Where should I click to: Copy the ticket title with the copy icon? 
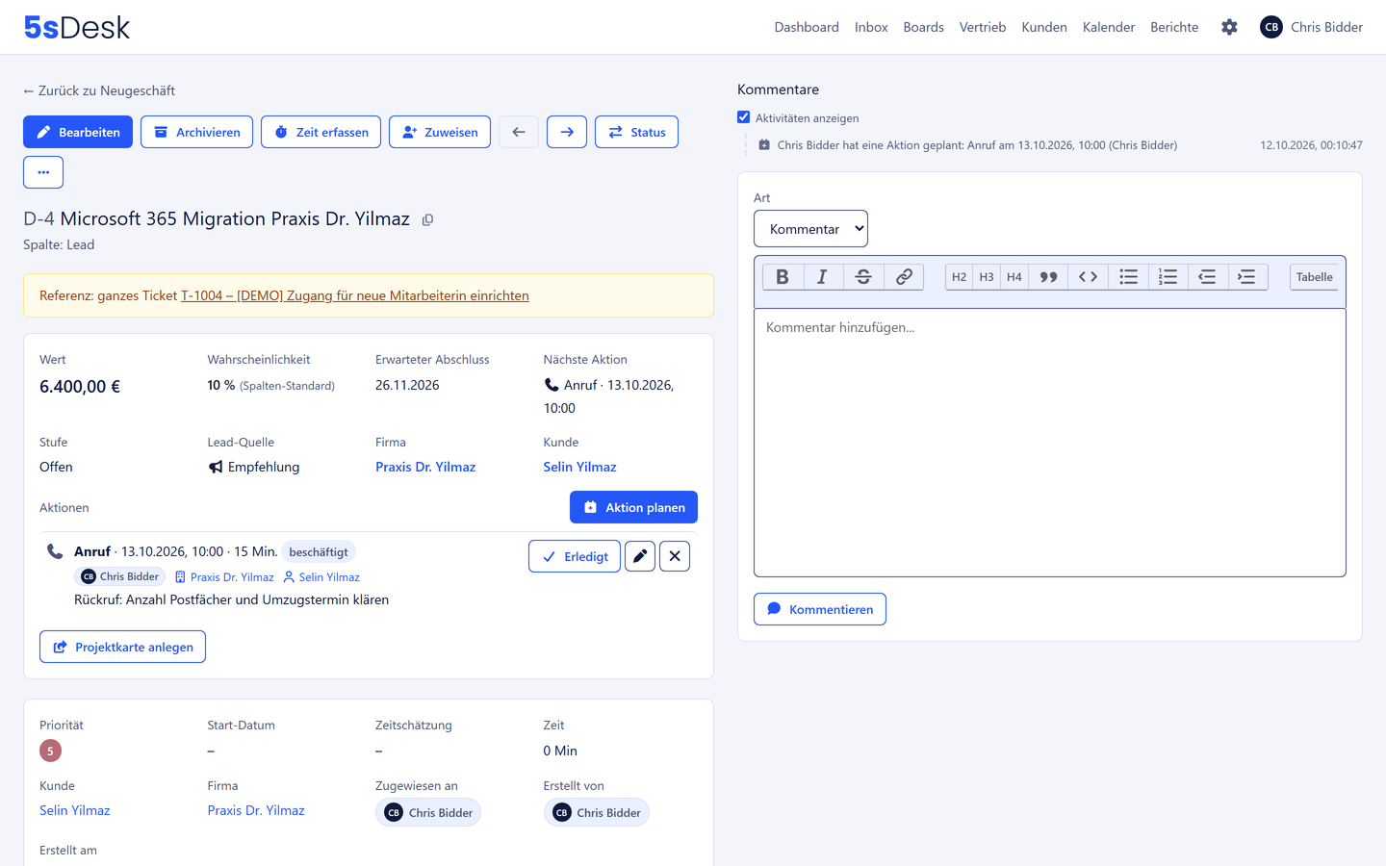[427, 219]
